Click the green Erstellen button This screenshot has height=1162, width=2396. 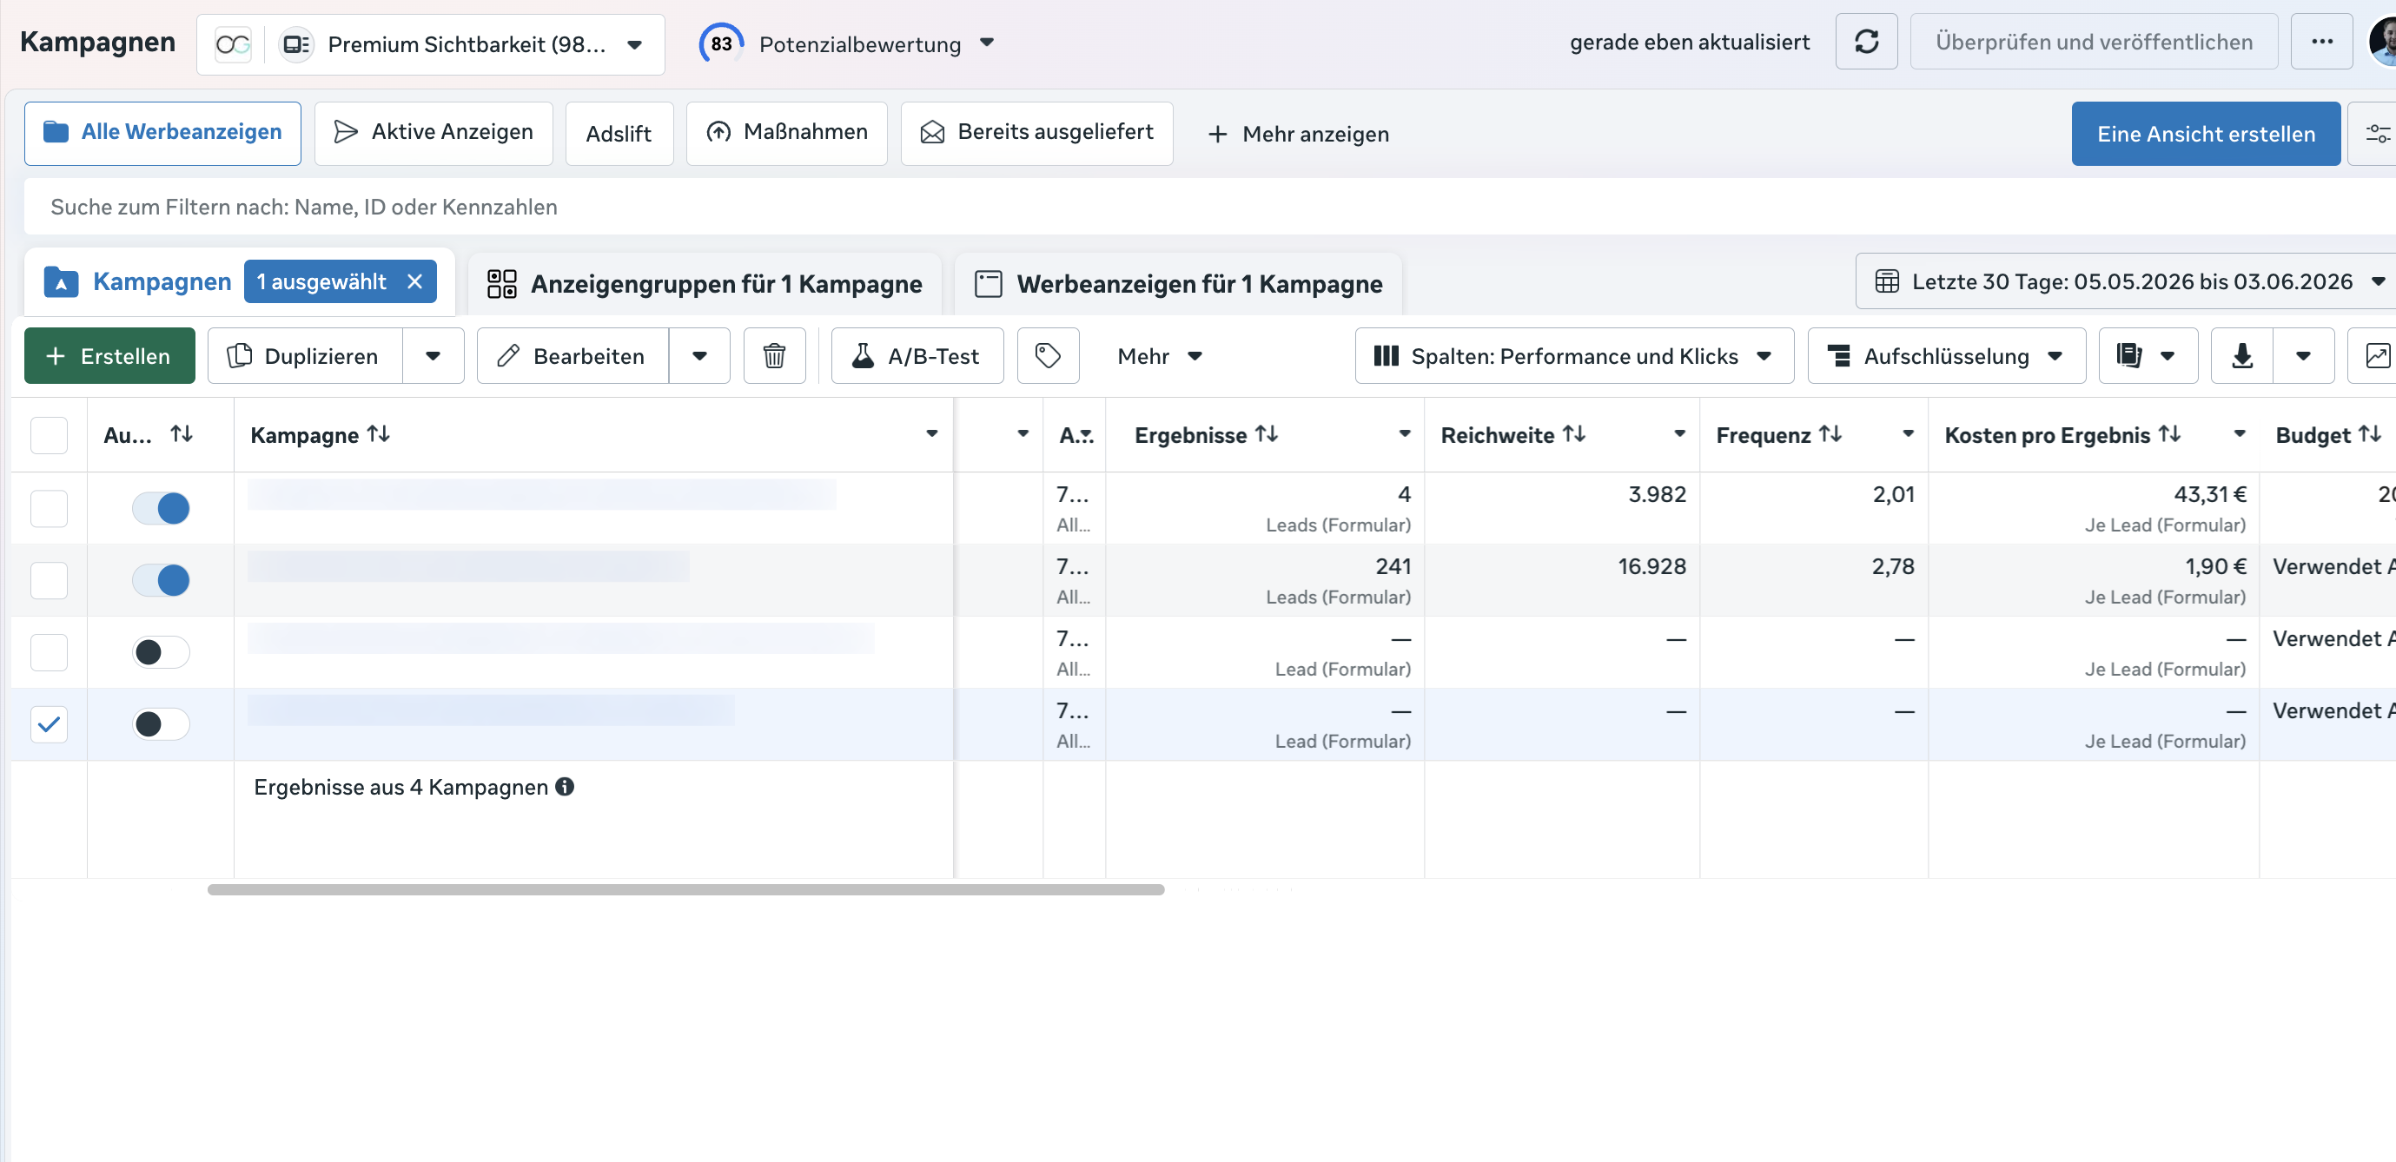pyautogui.click(x=109, y=356)
